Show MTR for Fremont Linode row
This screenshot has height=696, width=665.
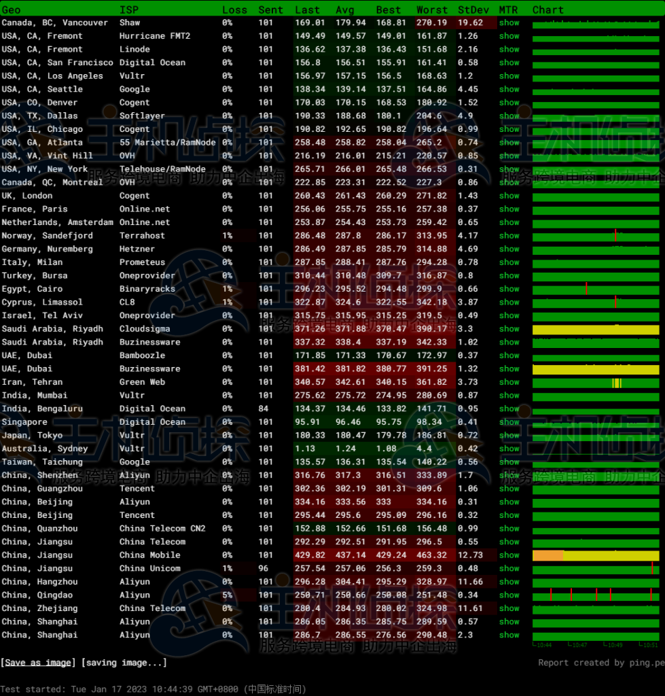509,49
